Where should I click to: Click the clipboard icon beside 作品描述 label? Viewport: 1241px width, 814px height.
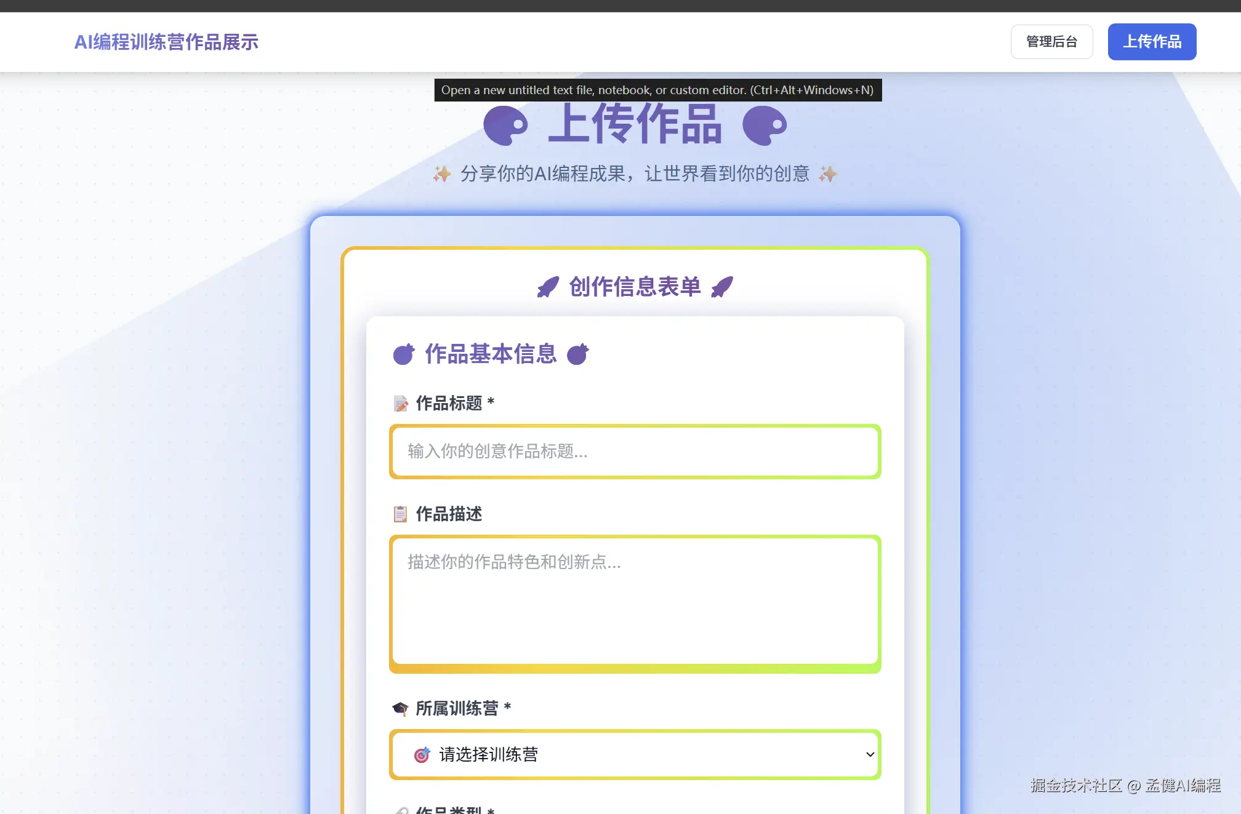(401, 514)
